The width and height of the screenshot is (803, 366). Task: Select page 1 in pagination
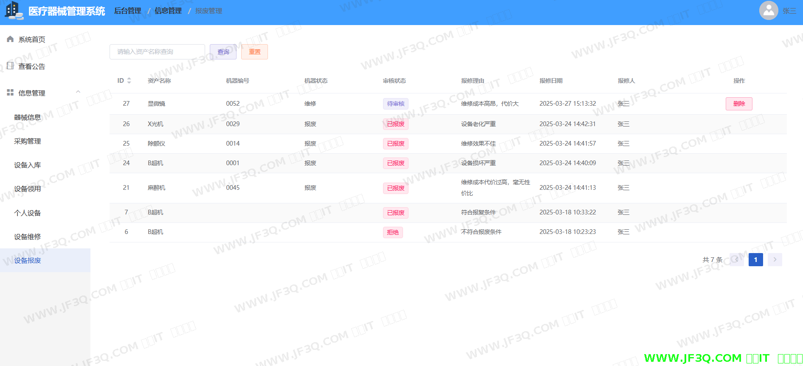[x=755, y=259]
